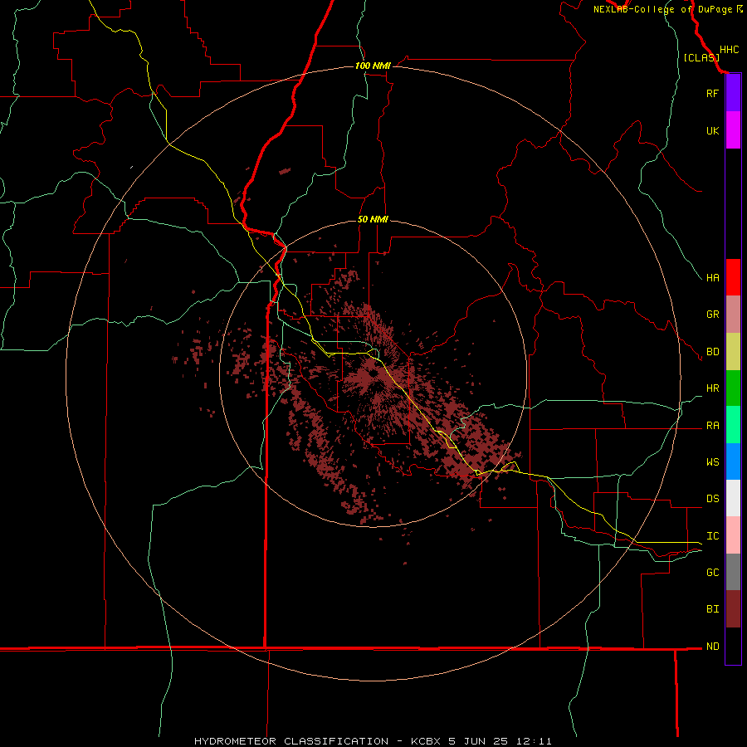Click the 100 NMI range ring label
This screenshot has width=747, height=747.
pyautogui.click(x=373, y=66)
